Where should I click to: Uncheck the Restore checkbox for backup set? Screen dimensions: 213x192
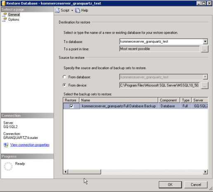(71, 106)
